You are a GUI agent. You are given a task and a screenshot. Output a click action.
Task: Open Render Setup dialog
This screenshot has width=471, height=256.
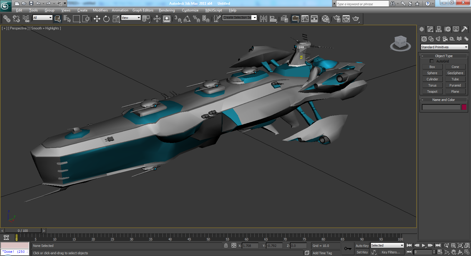pyautogui.click(x=337, y=19)
